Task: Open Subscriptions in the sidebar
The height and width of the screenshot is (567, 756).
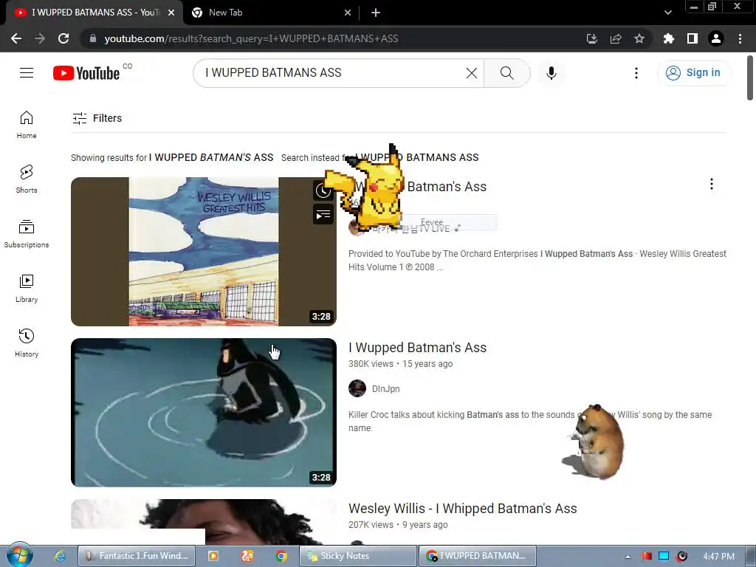Action: (27, 234)
